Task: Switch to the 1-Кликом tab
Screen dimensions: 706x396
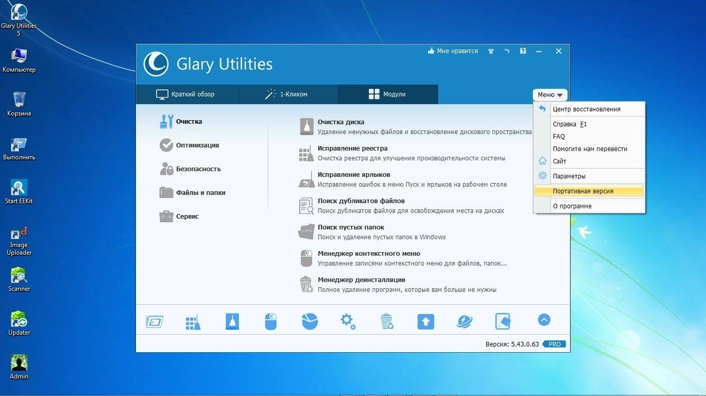Action: (x=287, y=94)
